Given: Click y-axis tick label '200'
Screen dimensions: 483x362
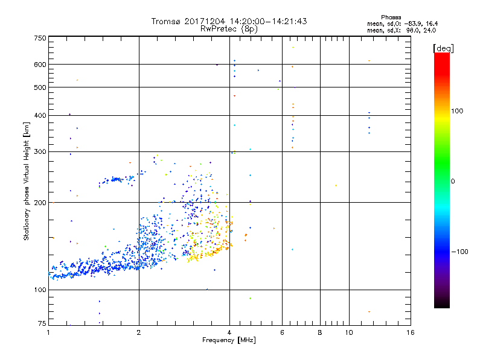Looking at the screenshot, I should [40, 203].
